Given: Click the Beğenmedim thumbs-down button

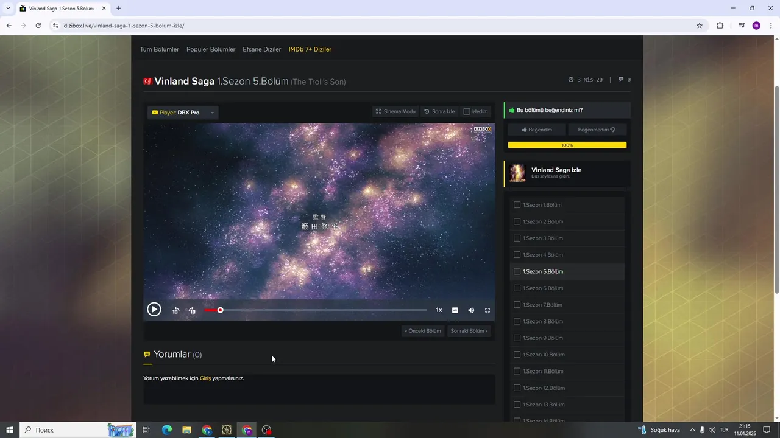Looking at the screenshot, I should point(597,130).
